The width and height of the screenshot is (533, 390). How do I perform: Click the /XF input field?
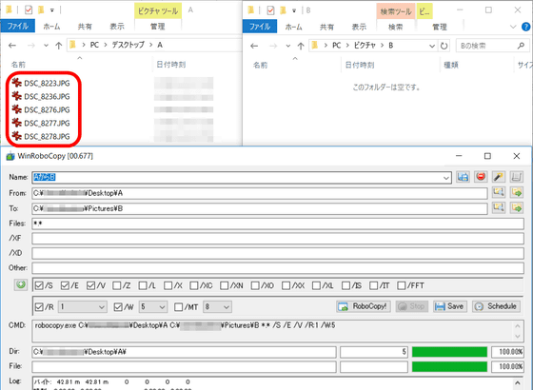pyautogui.click(x=278, y=239)
